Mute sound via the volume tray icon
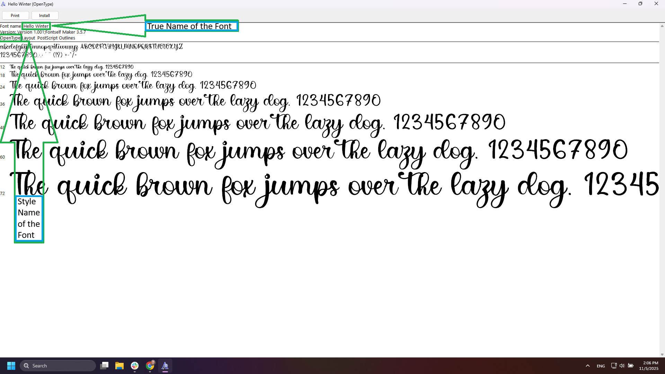 click(x=622, y=365)
